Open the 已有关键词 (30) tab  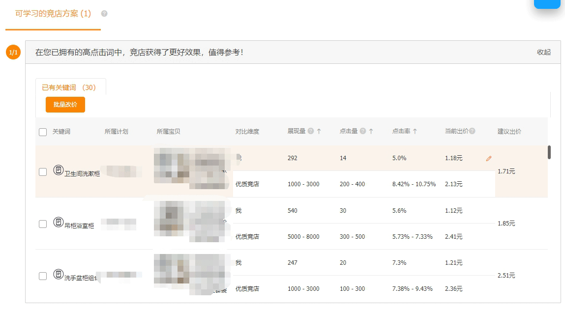click(69, 87)
